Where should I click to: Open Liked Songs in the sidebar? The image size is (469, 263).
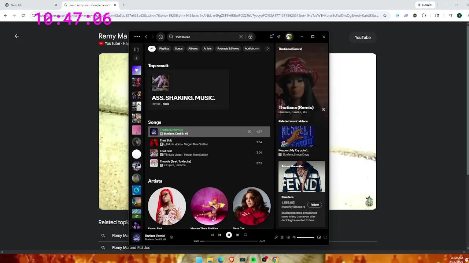pos(136,70)
